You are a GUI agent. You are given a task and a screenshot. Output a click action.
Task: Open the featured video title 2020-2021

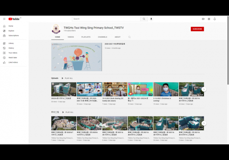click(115, 44)
